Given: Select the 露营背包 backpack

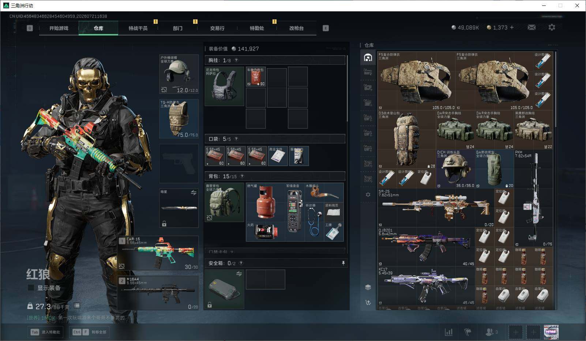Looking at the screenshot, I should point(224,202).
